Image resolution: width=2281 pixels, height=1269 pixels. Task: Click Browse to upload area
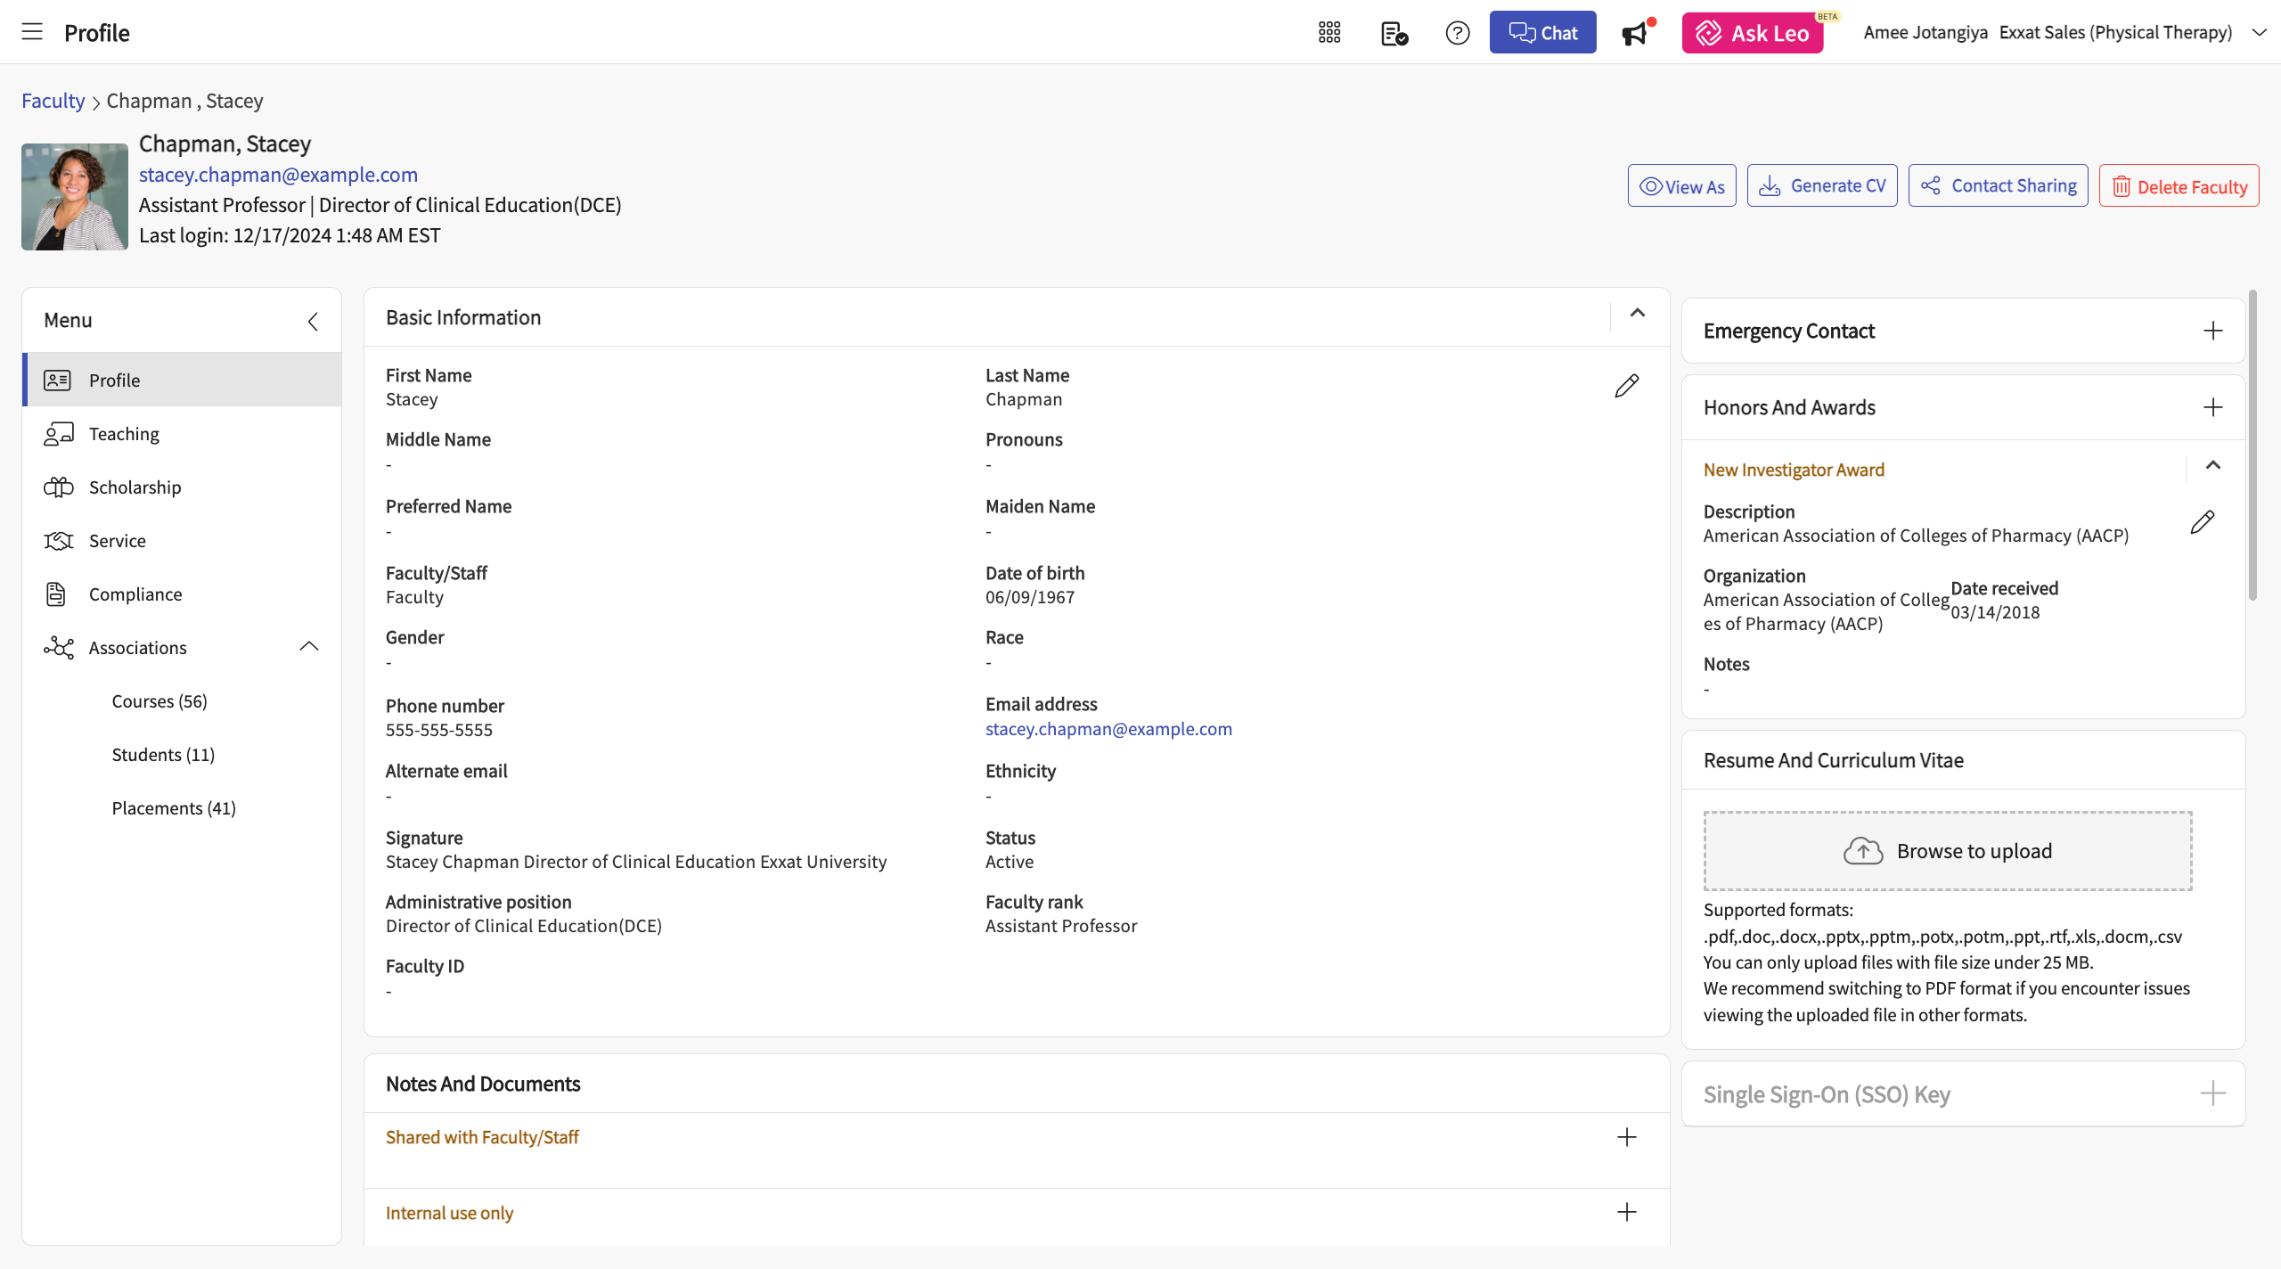click(x=1948, y=851)
